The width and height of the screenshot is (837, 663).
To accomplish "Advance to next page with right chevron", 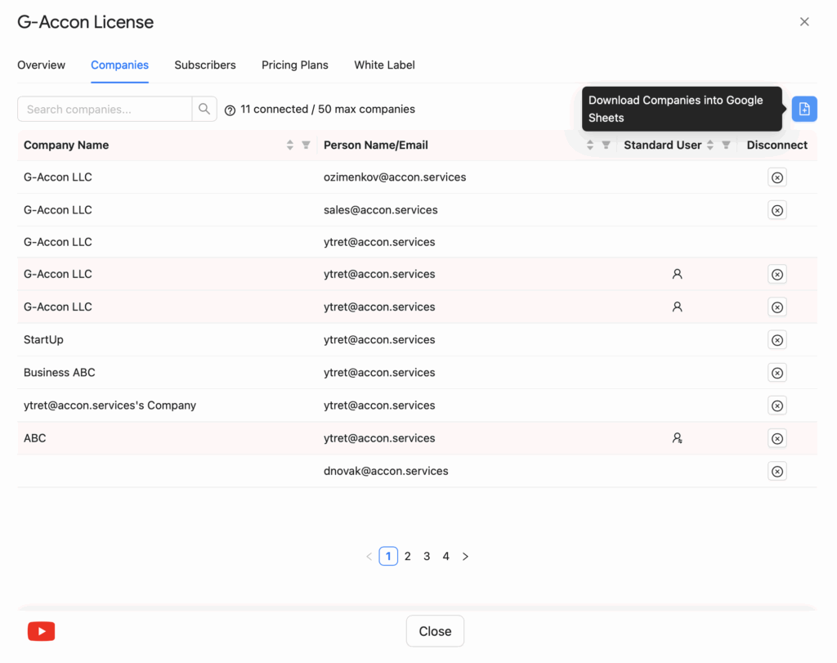I will [x=465, y=556].
